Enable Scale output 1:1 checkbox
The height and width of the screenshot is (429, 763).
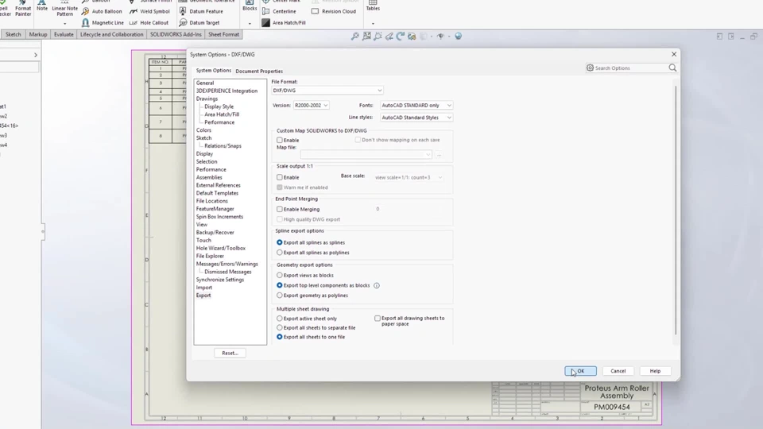click(279, 177)
